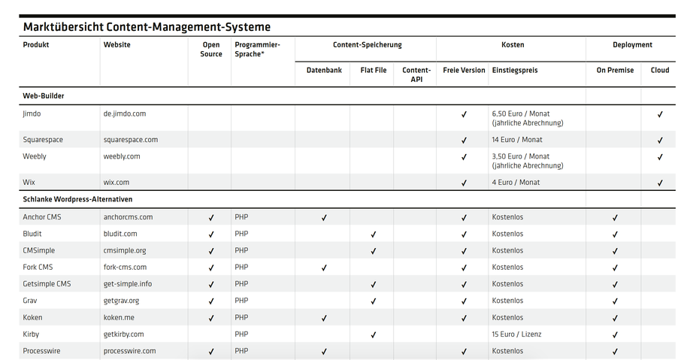Click the 'Programmier-Sprache*' column header
699x360 pixels.
257,50
